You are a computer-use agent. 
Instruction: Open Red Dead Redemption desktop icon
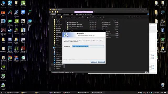tap(23, 50)
